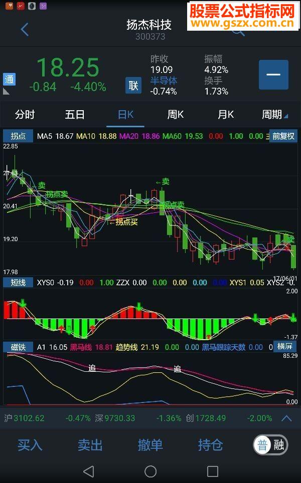This screenshot has height=483, width=301.
Task: Tap the A1 16.05 value in 磁铁 panel
Action: click(x=52, y=347)
